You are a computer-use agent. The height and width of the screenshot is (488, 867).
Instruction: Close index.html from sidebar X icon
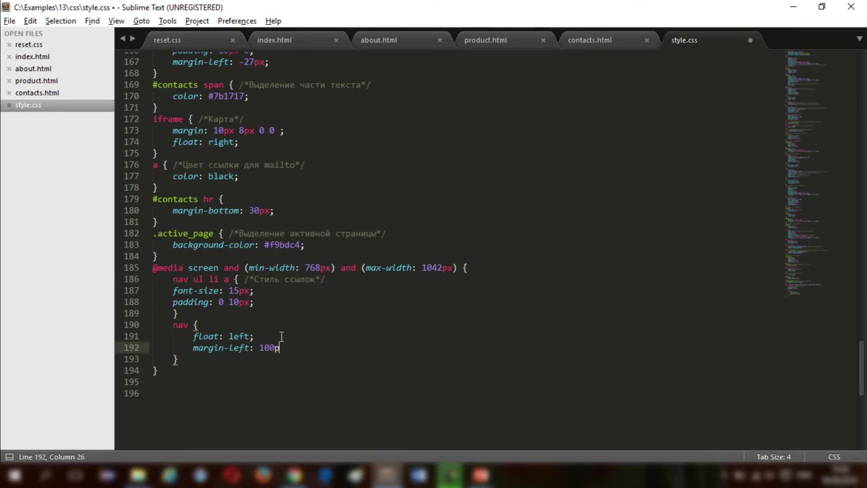click(9, 56)
